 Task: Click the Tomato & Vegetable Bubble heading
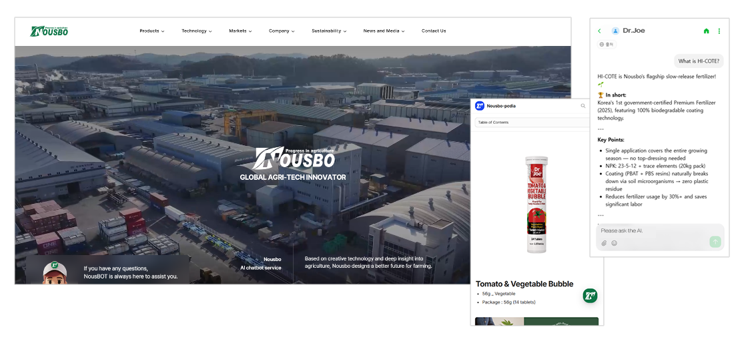click(x=524, y=284)
